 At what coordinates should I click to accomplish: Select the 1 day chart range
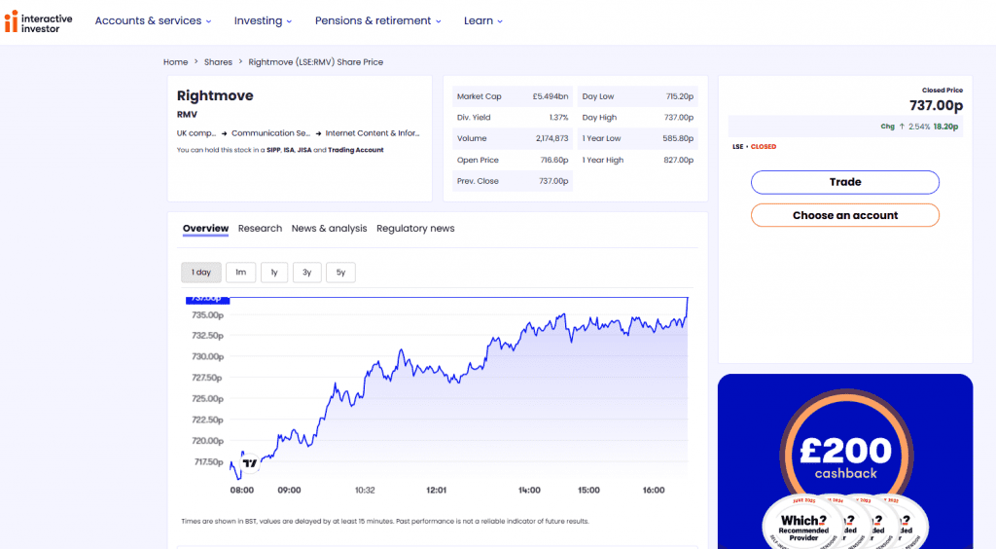(x=201, y=273)
